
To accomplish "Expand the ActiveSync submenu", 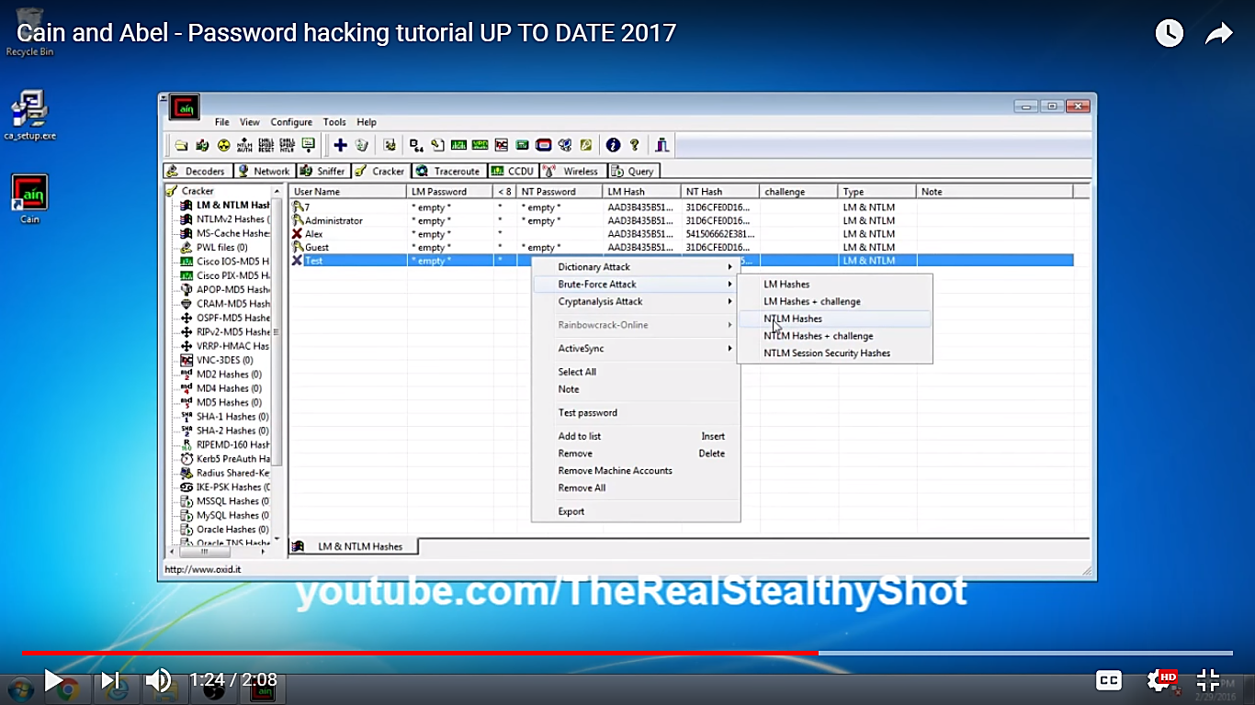I will [x=636, y=349].
